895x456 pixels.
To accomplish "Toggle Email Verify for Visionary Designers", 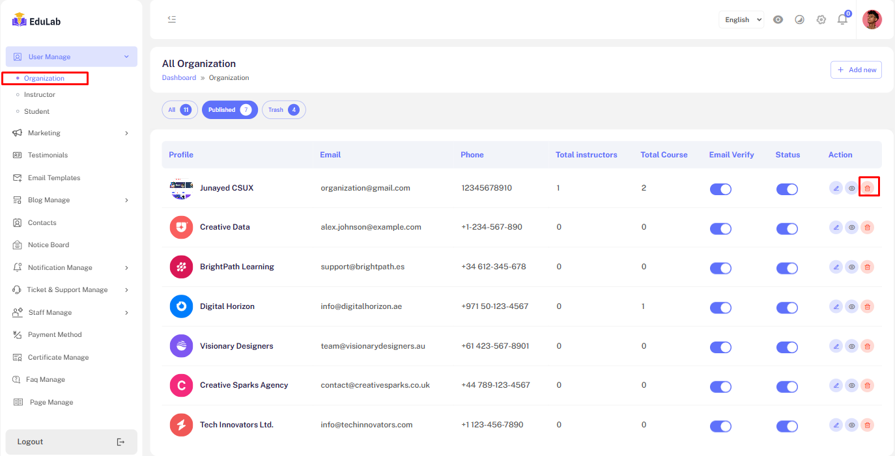I will (x=720, y=347).
